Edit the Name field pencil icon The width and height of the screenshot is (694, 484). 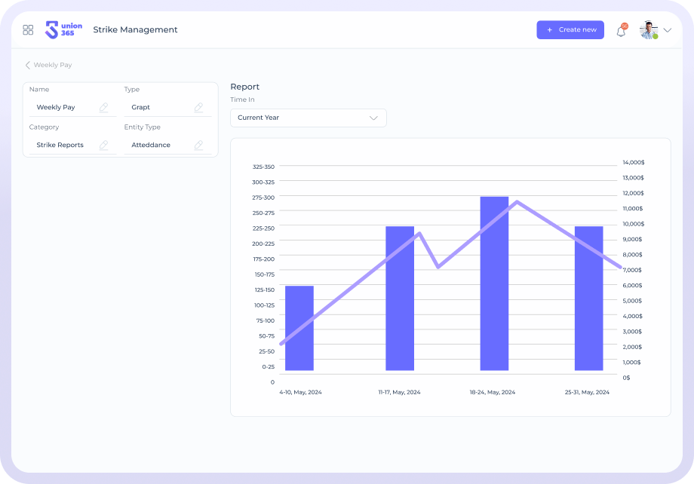coord(104,108)
